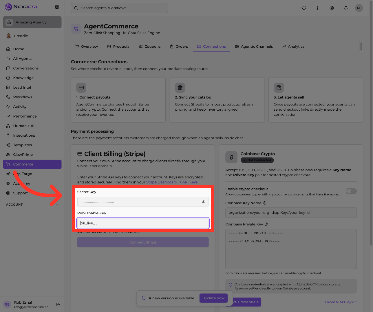Click Coinbase Key Name help icon
Viewport: 373px width, 312px height.
coord(265,203)
